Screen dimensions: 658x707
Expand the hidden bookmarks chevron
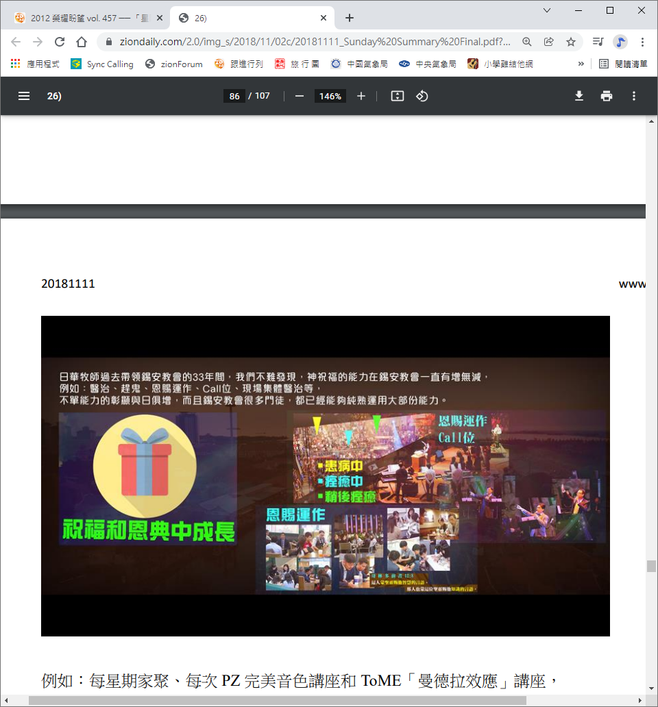coord(581,64)
